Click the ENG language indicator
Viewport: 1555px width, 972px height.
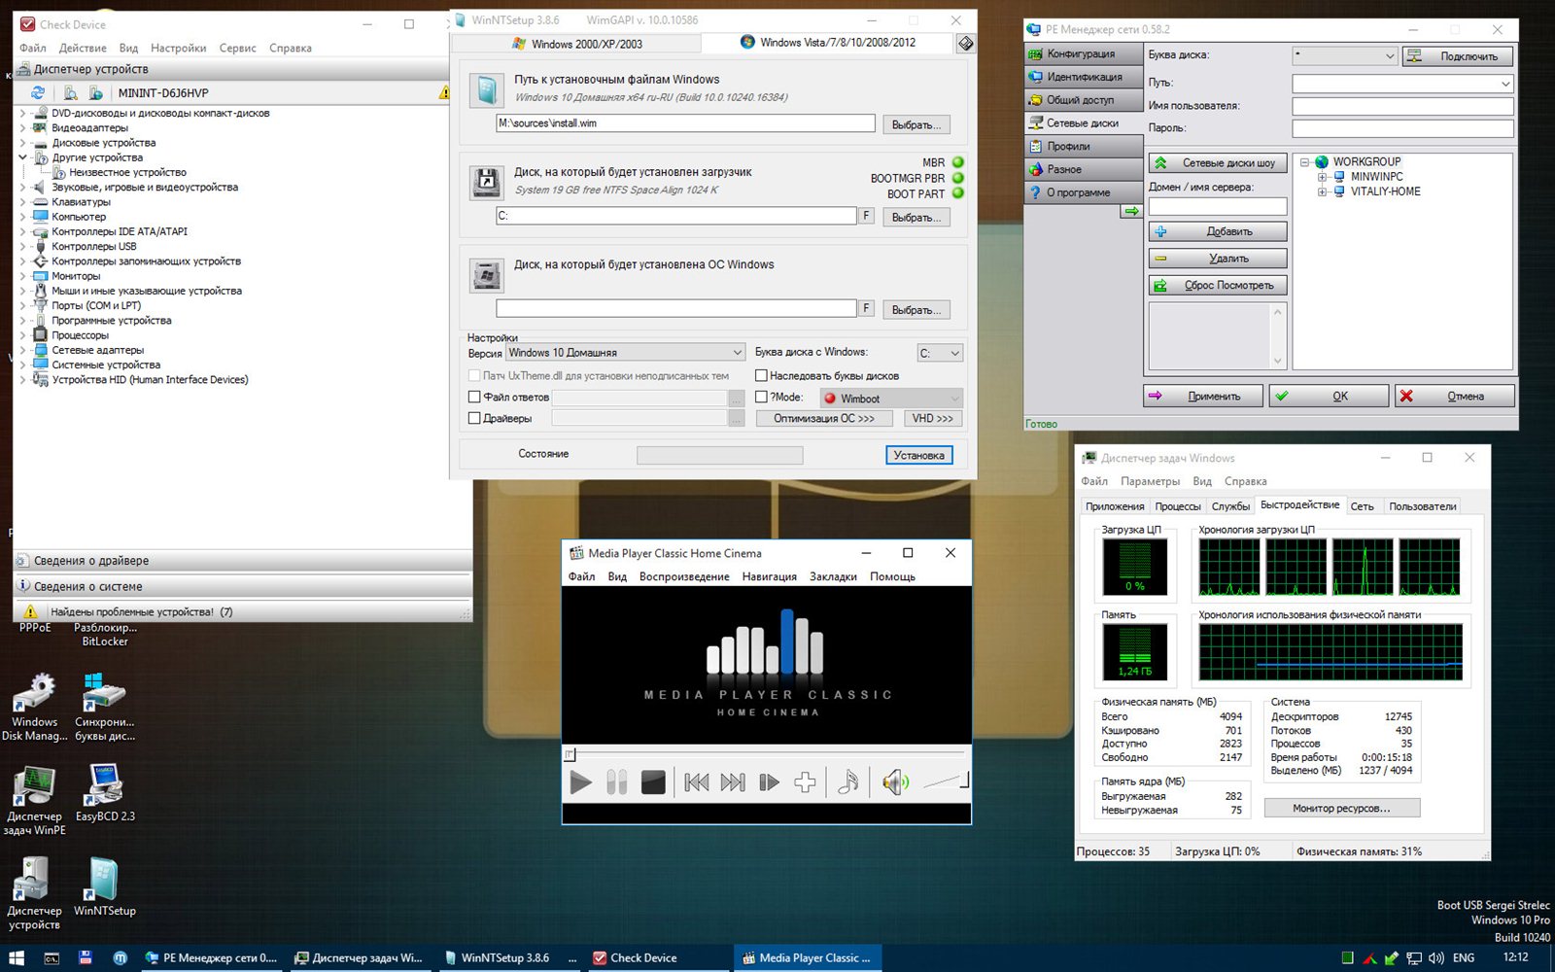tap(1464, 957)
